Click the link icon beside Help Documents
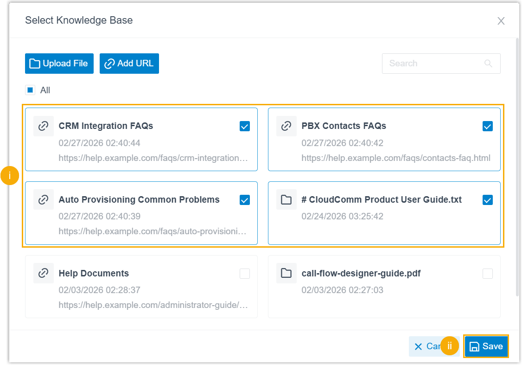 tap(44, 274)
